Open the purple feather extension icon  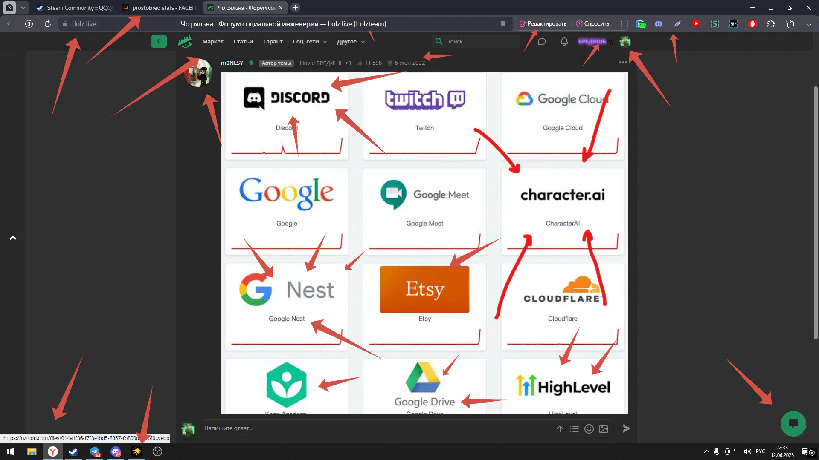(x=677, y=24)
